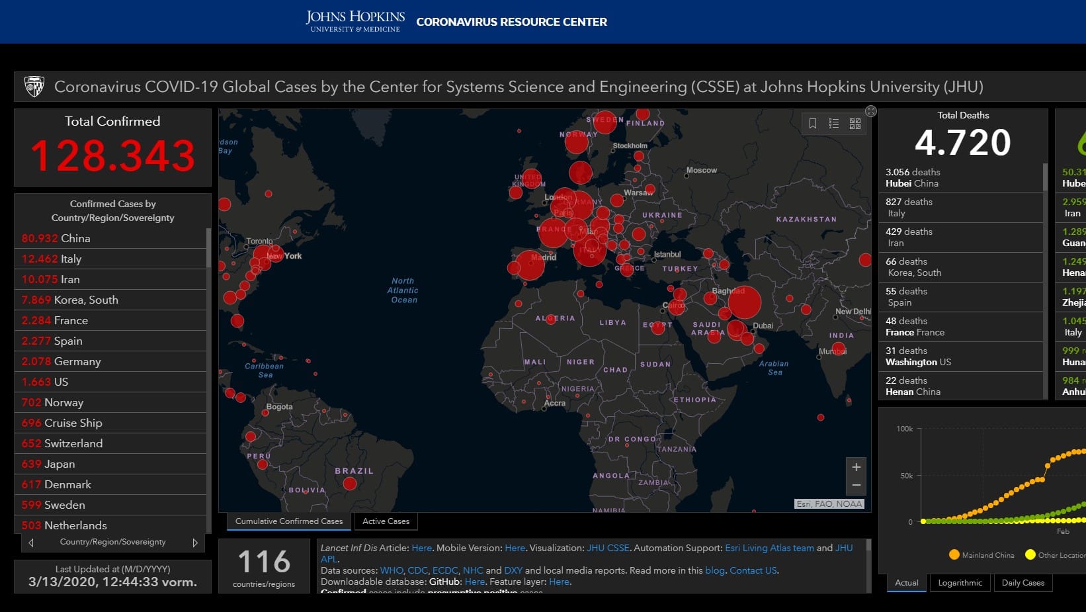Switch to Cumulative Confirmed Cases tab

pyautogui.click(x=289, y=521)
